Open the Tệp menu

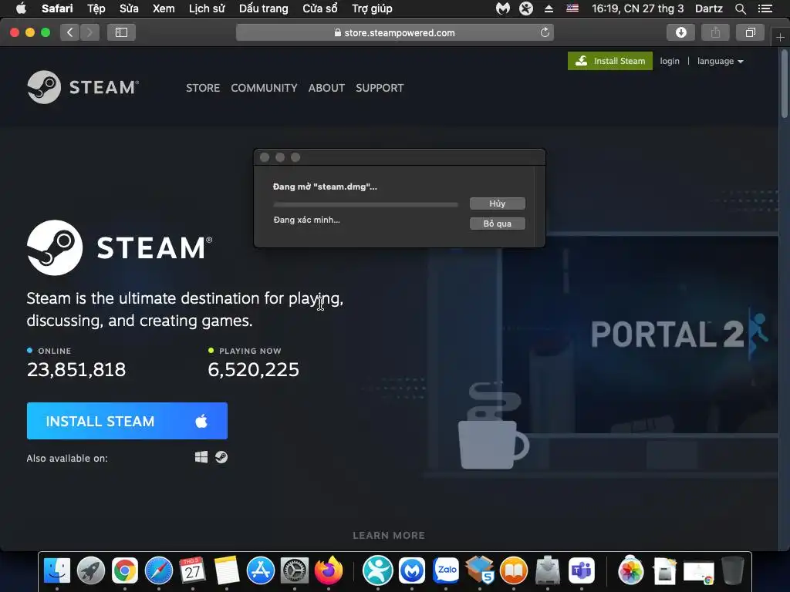tap(96, 8)
